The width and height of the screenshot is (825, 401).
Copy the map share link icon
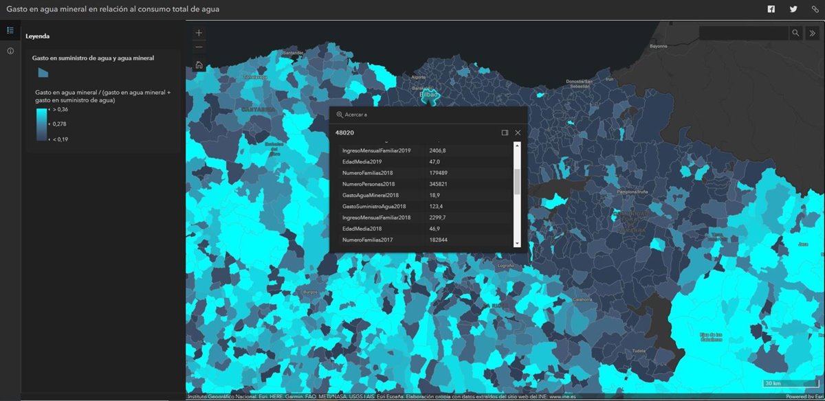[815, 9]
